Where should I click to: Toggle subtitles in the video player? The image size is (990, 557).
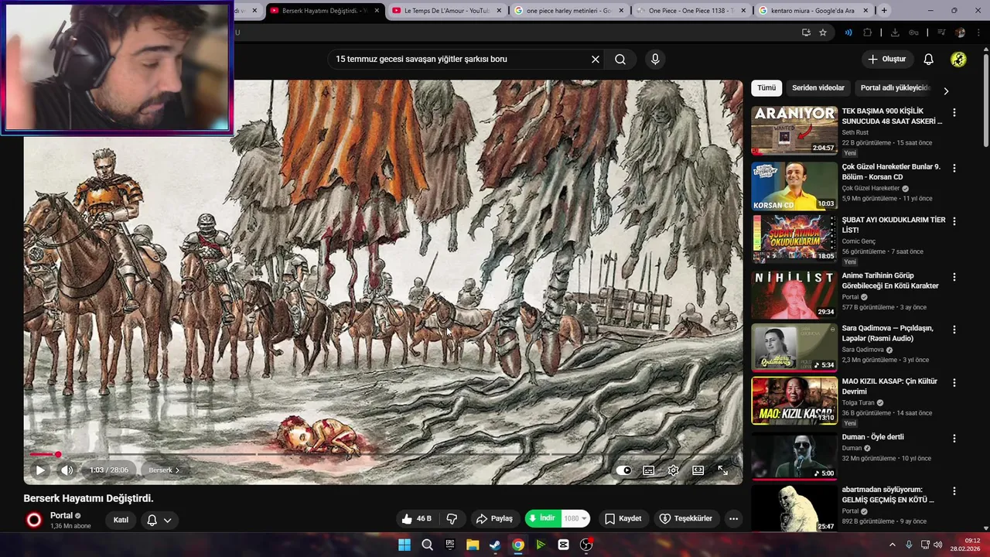tap(649, 470)
